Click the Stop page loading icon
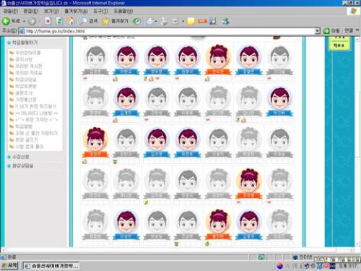Viewport: 361px width, 271px height. (x=48, y=21)
